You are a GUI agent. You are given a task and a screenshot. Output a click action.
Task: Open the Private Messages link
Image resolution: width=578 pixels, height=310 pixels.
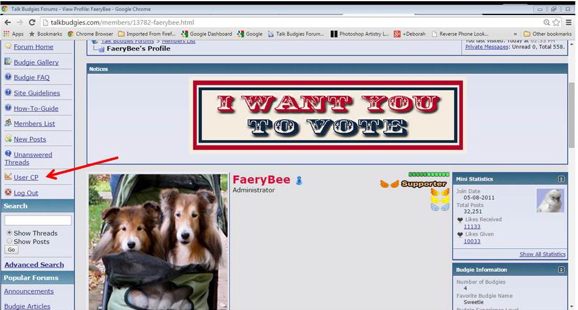coord(487,47)
